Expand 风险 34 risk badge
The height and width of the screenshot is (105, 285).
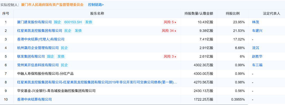169,31
